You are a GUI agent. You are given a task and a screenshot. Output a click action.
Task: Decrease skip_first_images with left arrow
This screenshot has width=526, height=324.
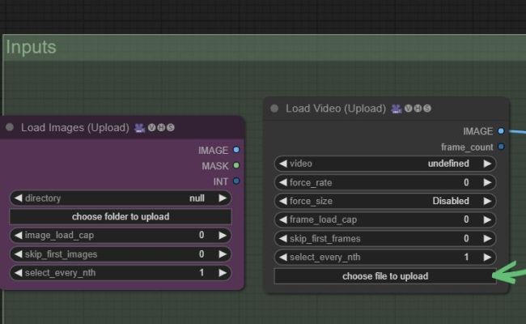[x=18, y=254]
